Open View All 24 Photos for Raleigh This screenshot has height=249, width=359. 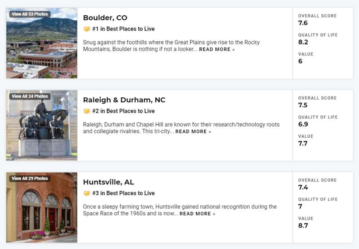[x=30, y=96]
